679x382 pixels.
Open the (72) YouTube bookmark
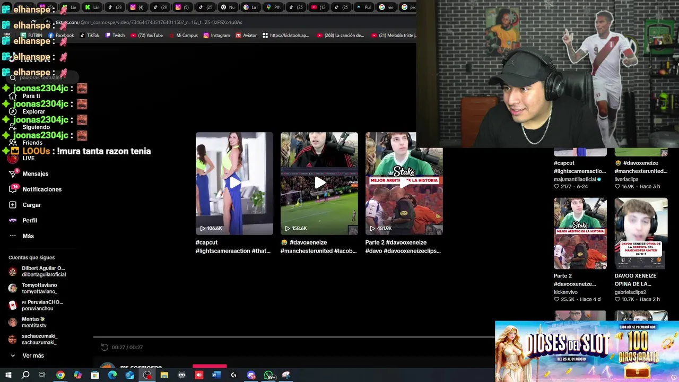point(146,36)
